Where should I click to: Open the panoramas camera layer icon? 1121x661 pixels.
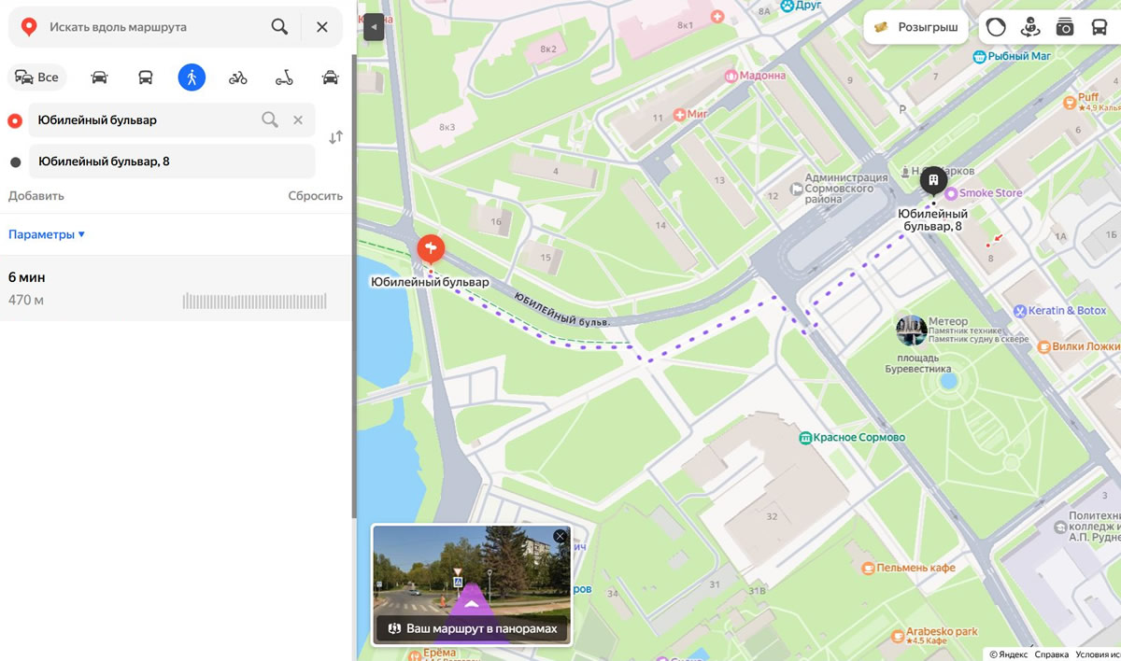[x=1065, y=27]
